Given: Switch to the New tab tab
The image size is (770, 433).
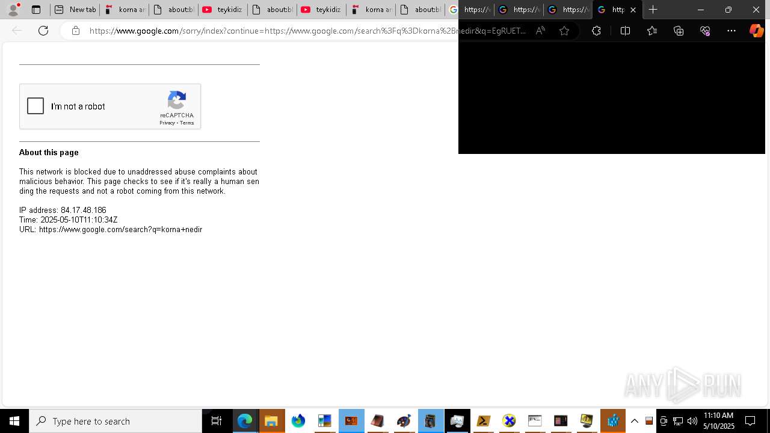Looking at the screenshot, I should (75, 10).
